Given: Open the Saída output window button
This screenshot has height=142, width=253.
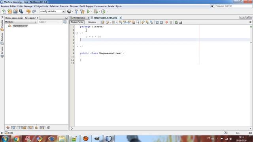Looking at the screenshot, I should 9,133.
